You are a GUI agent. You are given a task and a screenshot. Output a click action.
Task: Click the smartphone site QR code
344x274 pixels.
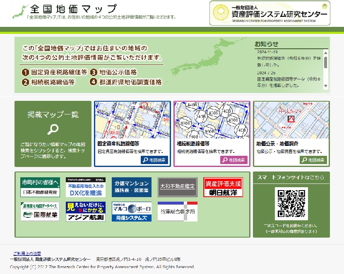tap(291, 203)
